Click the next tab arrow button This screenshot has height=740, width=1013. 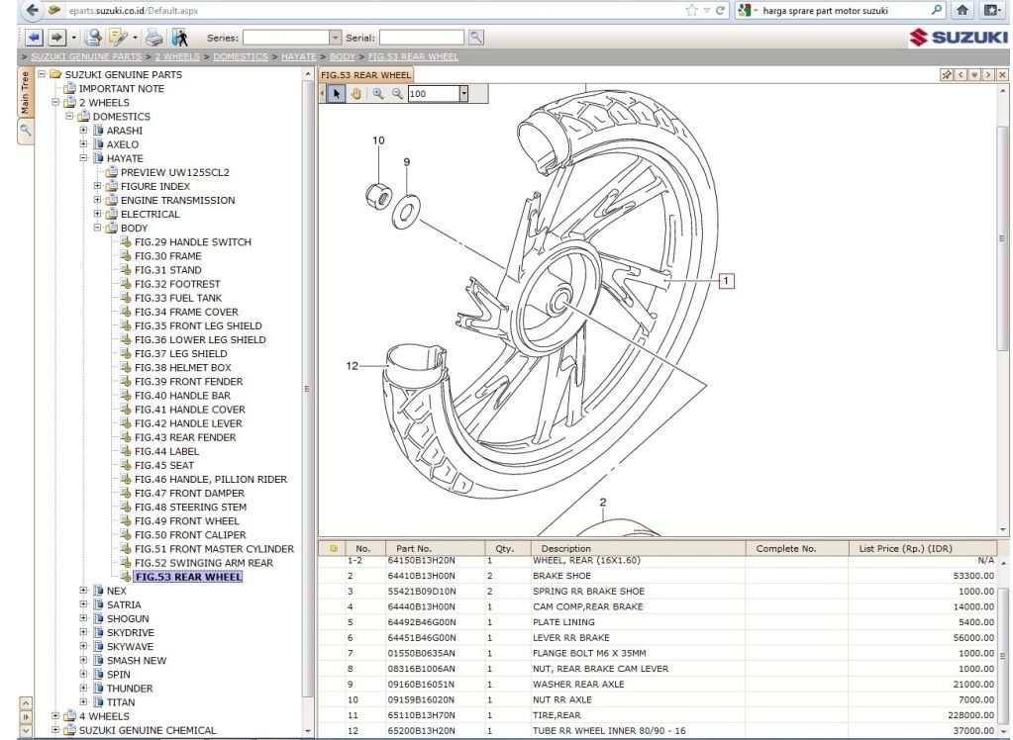pos(988,75)
